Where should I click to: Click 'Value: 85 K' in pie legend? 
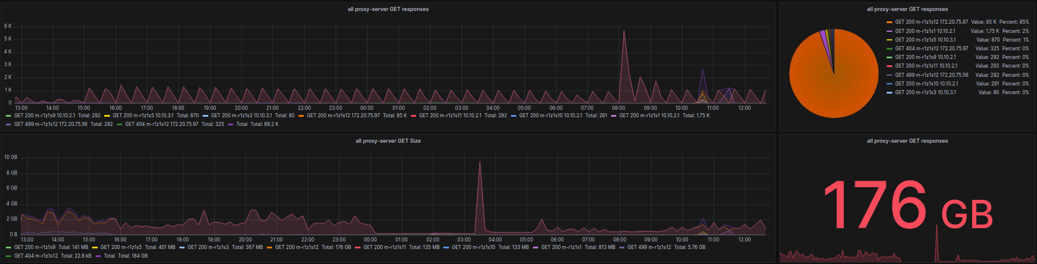point(984,22)
